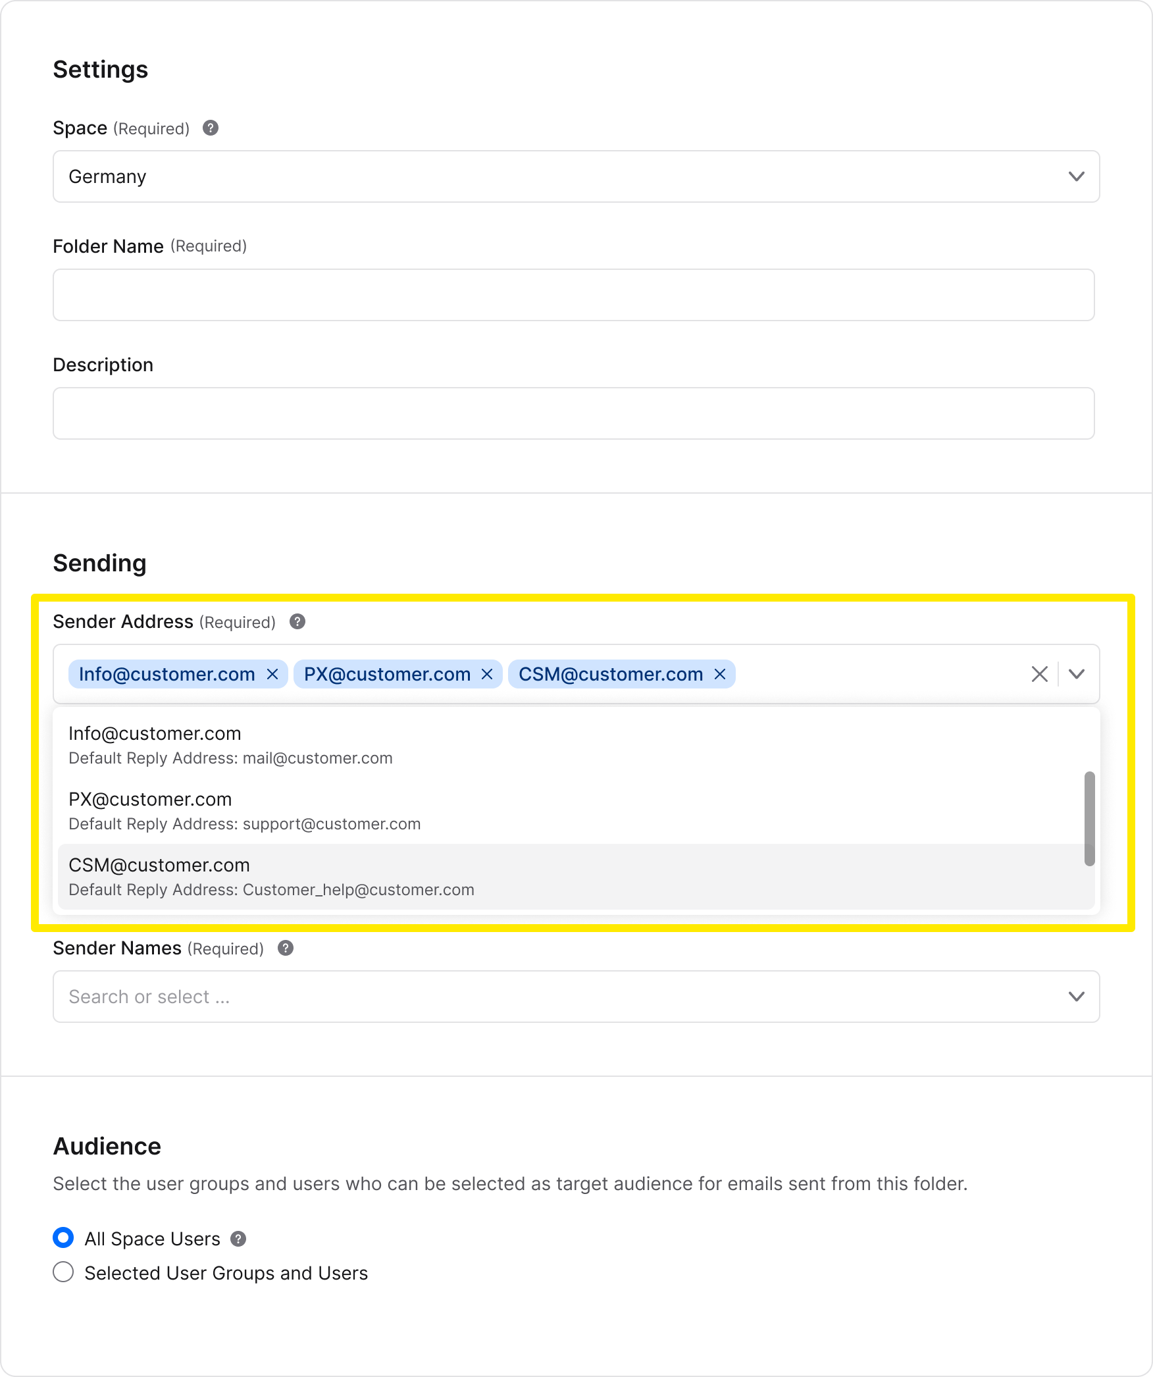Open the Sender Names dropdown

[x=576, y=997]
